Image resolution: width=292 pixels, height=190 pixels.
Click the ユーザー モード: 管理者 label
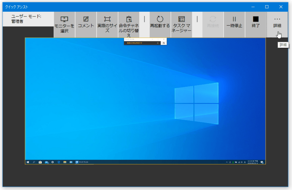pyautogui.click(x=26, y=19)
